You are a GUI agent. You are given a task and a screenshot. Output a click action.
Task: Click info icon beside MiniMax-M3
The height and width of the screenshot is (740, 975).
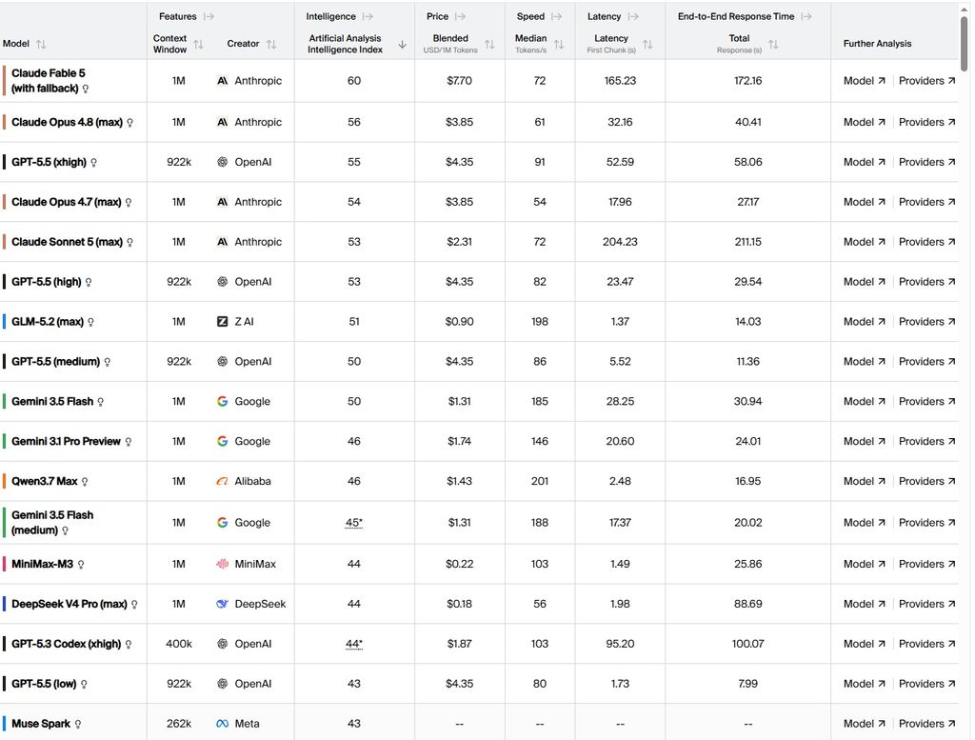pos(81,565)
